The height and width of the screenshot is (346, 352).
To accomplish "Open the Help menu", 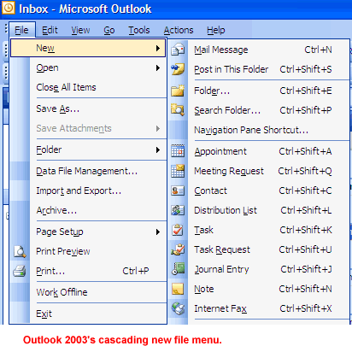I will tap(216, 30).
